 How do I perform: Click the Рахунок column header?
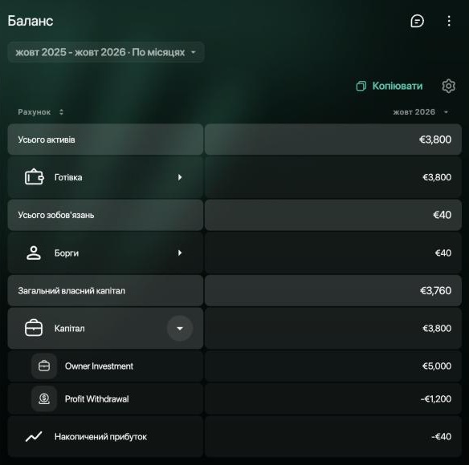coord(35,112)
